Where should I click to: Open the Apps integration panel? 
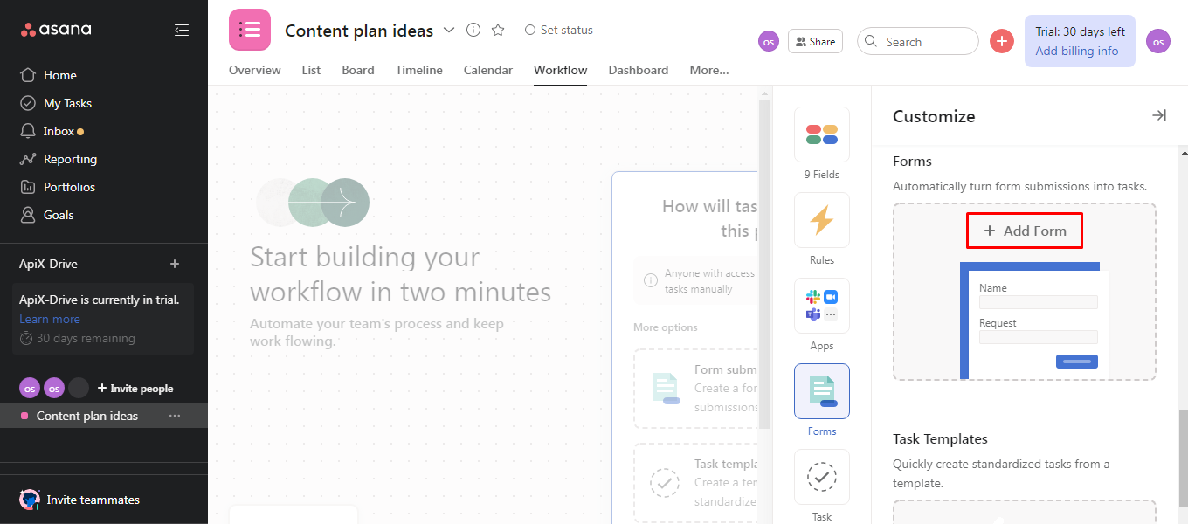pyautogui.click(x=821, y=306)
